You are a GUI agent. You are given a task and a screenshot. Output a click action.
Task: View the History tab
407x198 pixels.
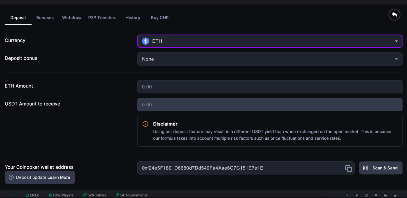[133, 18]
